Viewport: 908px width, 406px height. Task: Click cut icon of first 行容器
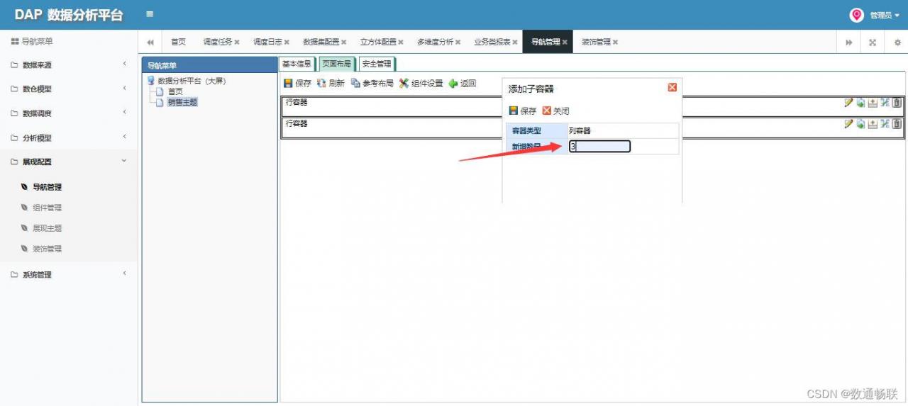885,103
